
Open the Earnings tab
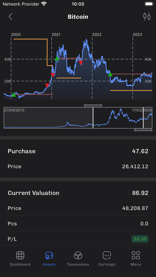point(107,259)
